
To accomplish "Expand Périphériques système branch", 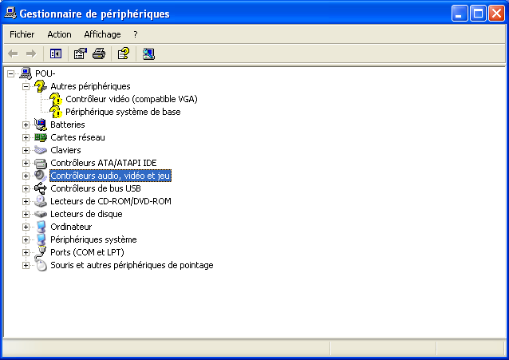I will (x=26, y=239).
